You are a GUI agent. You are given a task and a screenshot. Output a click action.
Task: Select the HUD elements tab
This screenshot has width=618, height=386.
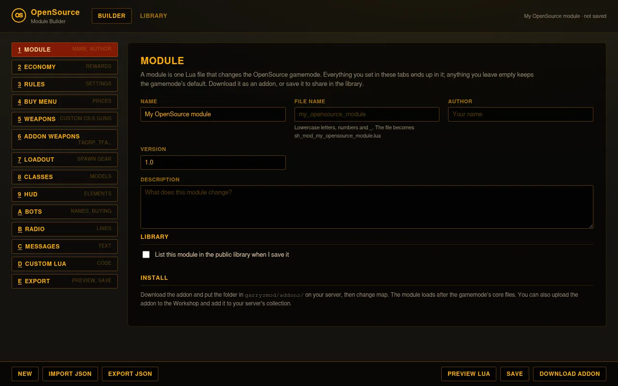coord(65,194)
